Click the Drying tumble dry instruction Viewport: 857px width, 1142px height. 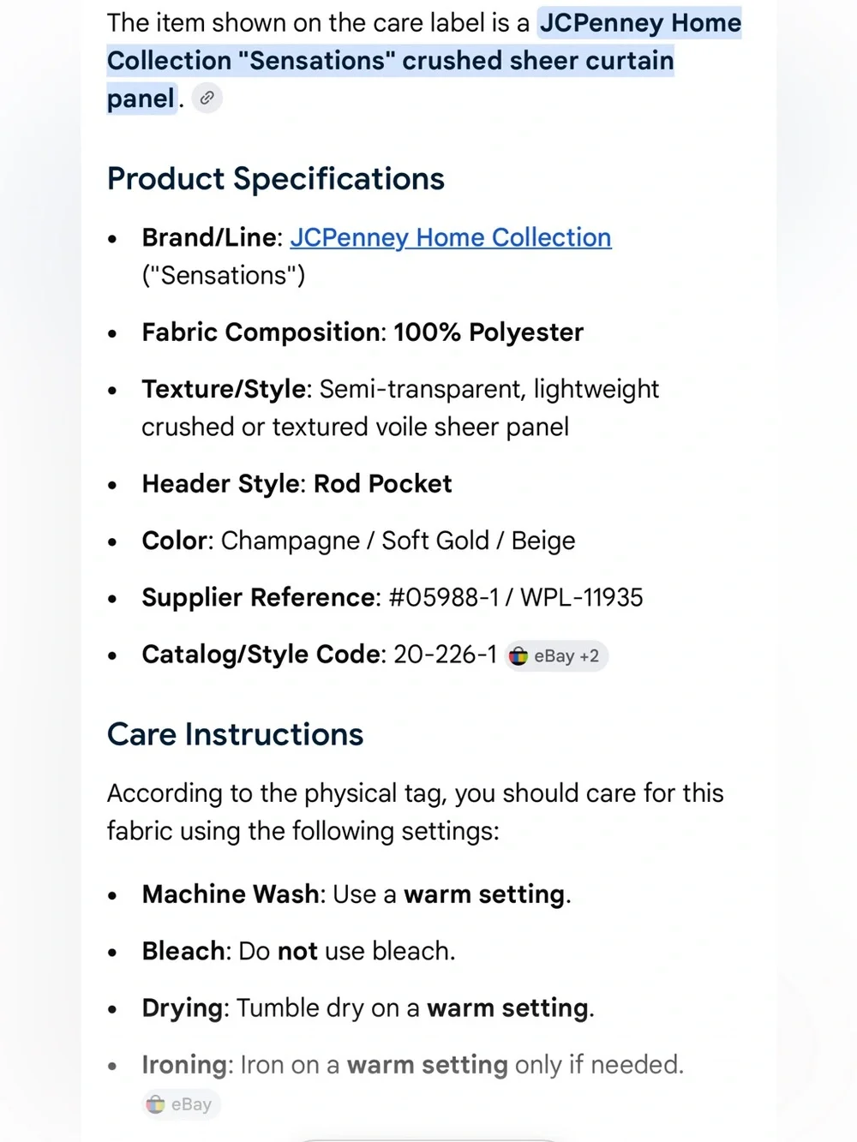pos(369,1008)
